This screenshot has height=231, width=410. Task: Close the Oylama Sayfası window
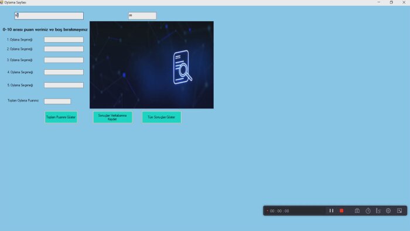click(x=404, y=2)
